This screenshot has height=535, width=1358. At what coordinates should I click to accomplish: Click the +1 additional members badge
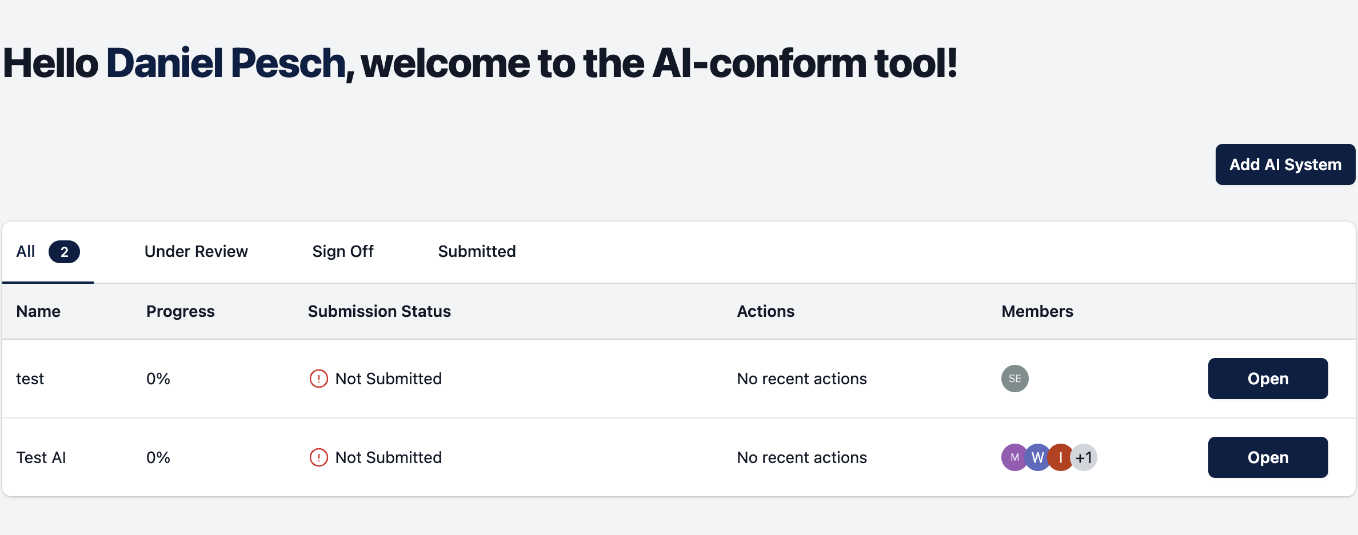1084,457
